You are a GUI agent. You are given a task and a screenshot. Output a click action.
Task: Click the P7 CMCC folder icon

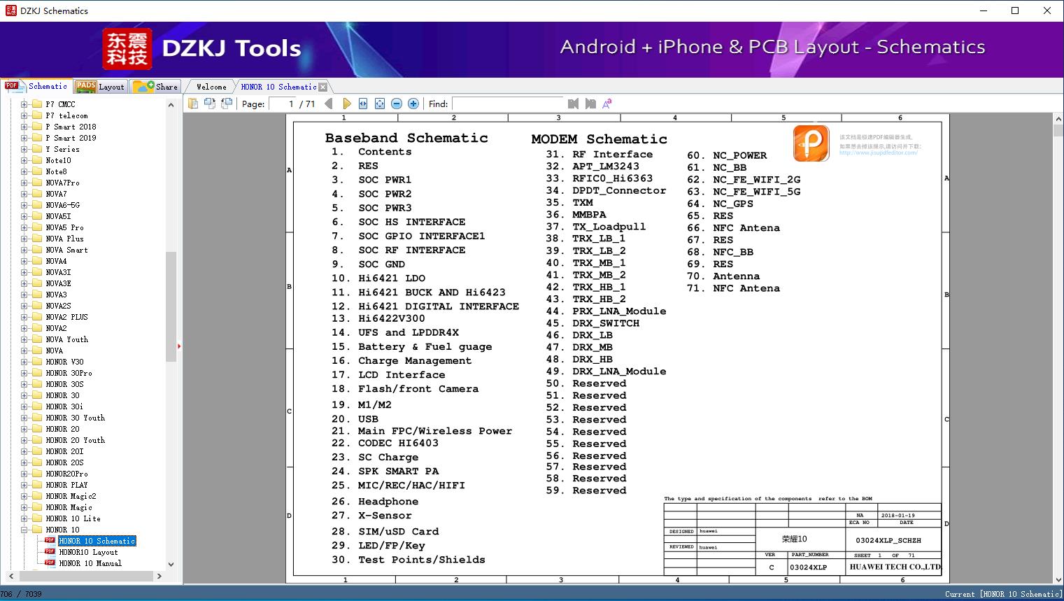click(x=37, y=104)
